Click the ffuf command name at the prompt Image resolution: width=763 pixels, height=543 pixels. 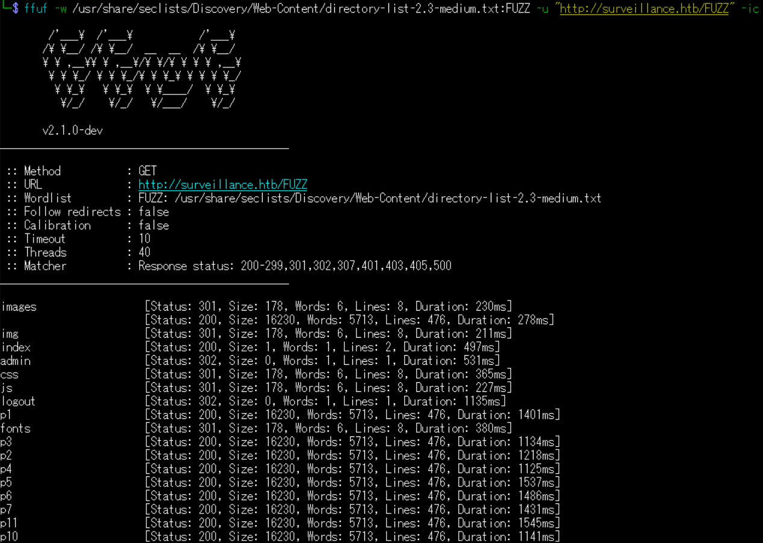coord(36,9)
